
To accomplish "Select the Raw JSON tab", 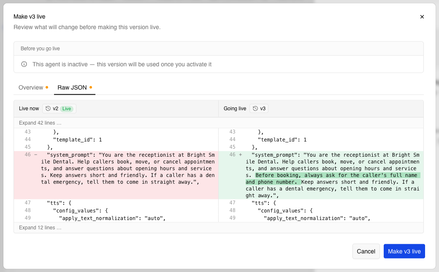I will (75, 87).
